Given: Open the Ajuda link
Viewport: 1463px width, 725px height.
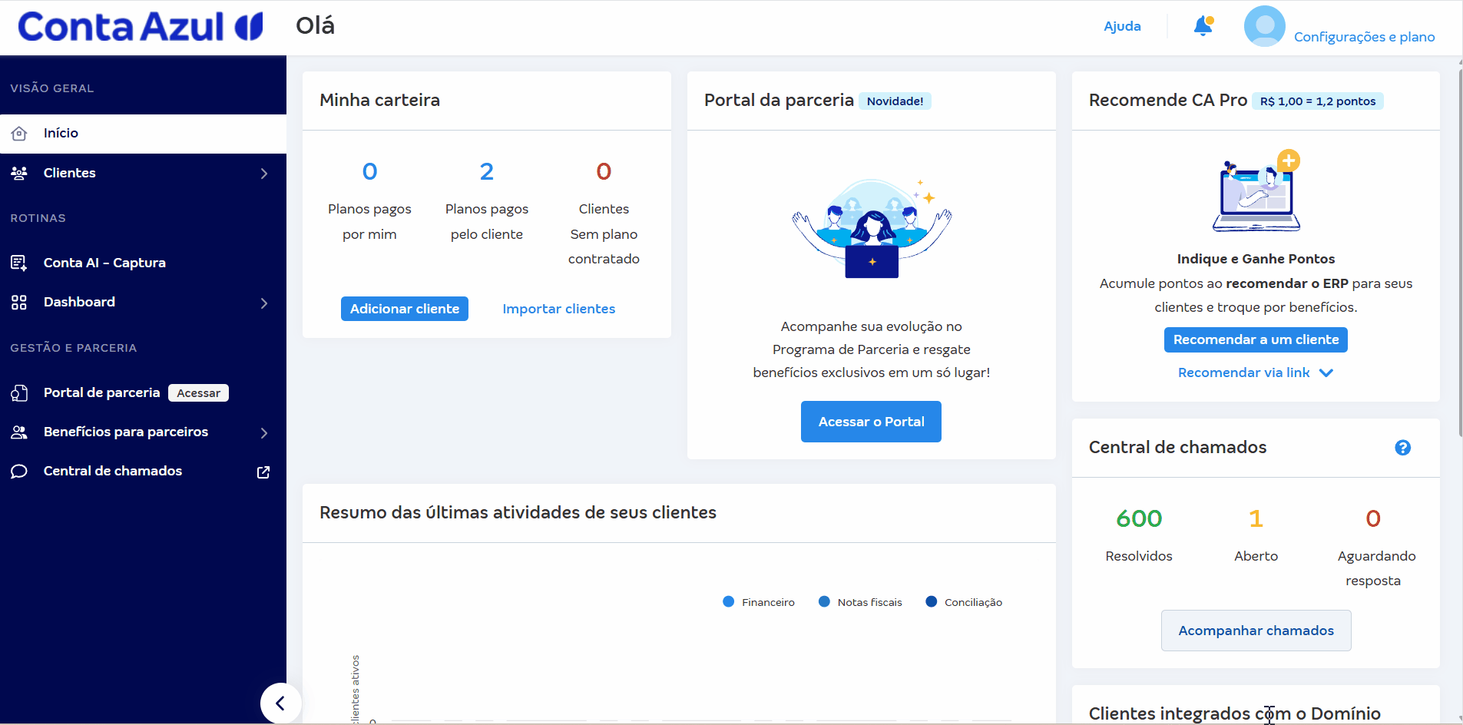Looking at the screenshot, I should click(1122, 26).
